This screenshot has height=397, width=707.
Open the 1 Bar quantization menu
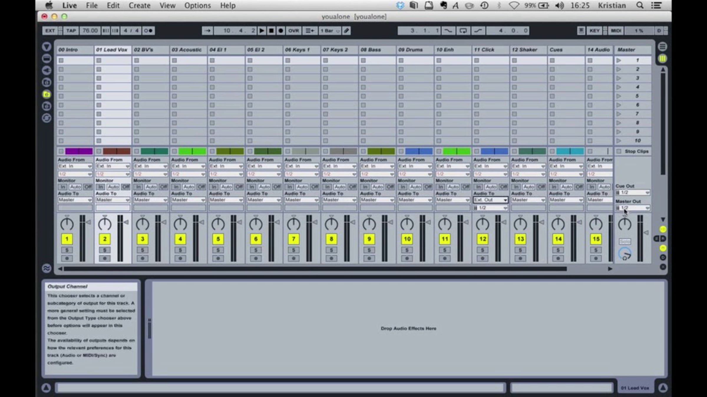[330, 31]
